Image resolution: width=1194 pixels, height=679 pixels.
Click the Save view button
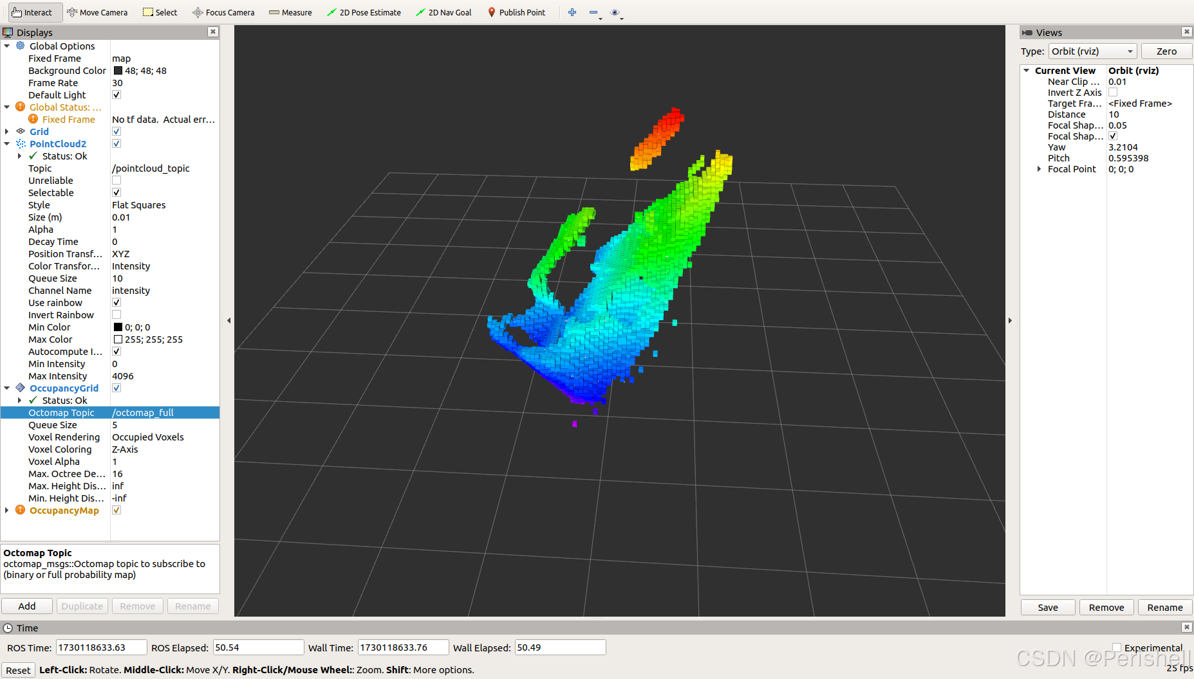[x=1048, y=607]
